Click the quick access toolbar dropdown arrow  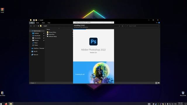click(x=38, y=20)
